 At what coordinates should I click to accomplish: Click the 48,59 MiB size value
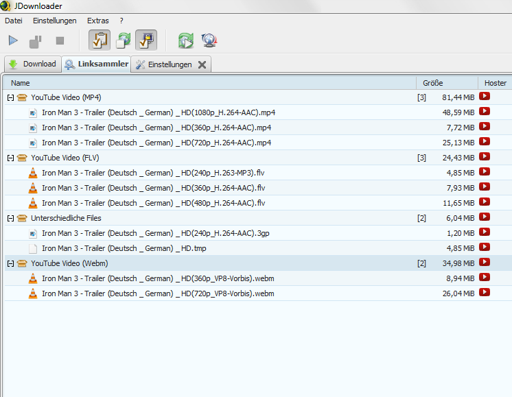coord(458,112)
